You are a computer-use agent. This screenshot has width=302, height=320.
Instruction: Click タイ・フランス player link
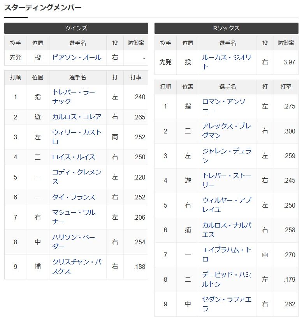[74, 197]
